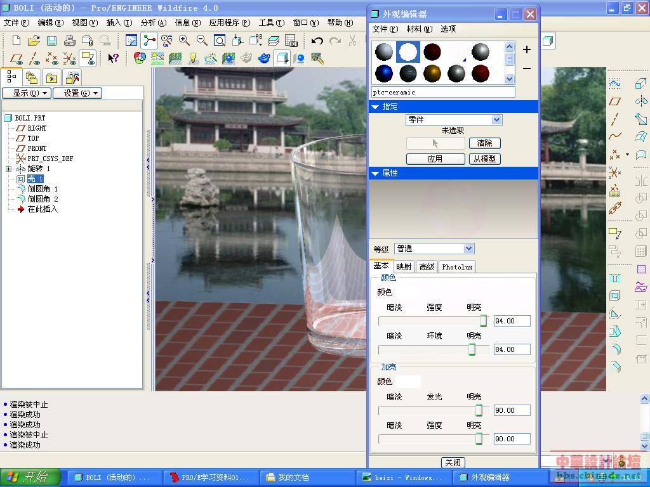Toggle datum axis display
This screenshot has width=650, height=487.
point(35,58)
